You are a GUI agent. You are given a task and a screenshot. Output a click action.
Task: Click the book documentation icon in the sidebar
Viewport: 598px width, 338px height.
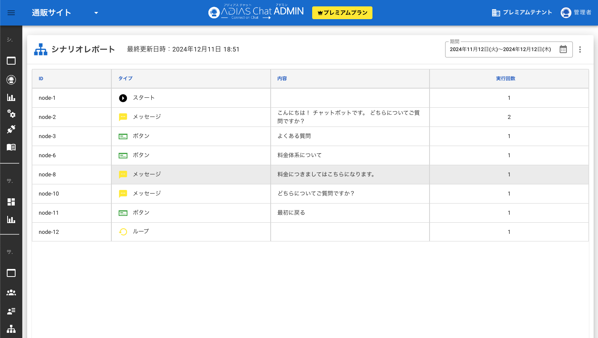[x=11, y=147]
